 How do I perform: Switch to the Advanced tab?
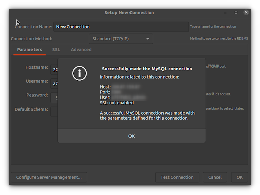pos(81,50)
